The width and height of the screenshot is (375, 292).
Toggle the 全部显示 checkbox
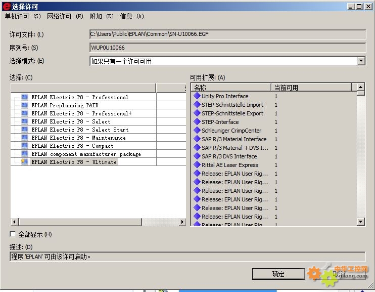click(13, 234)
